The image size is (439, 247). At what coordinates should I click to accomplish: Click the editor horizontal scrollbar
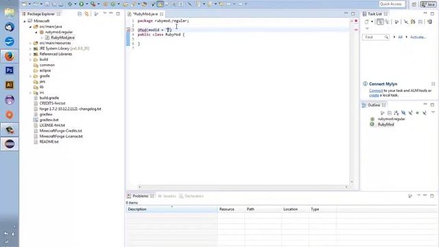coord(243,187)
